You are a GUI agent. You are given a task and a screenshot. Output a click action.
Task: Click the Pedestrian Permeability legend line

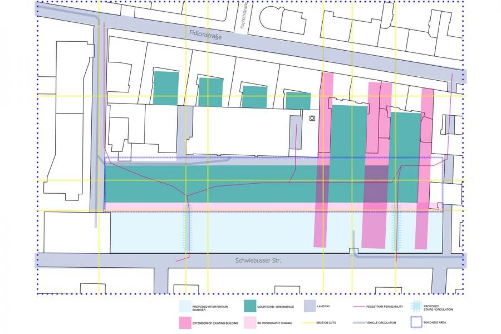(364, 306)
